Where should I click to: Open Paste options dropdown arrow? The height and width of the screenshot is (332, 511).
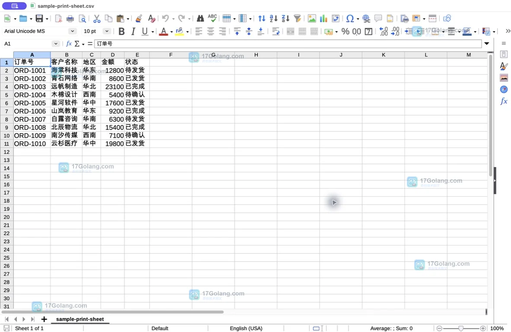128,19
